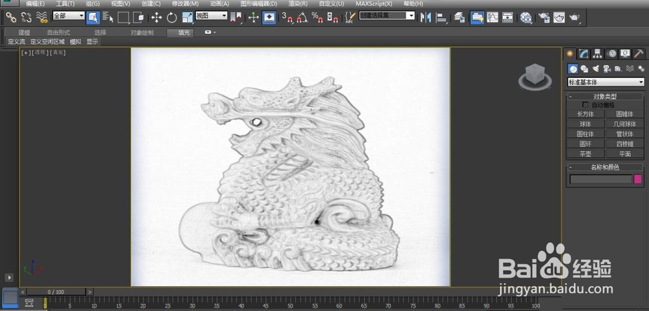Click the Unlink Selection icon
This screenshot has height=311, width=649.
point(26,17)
